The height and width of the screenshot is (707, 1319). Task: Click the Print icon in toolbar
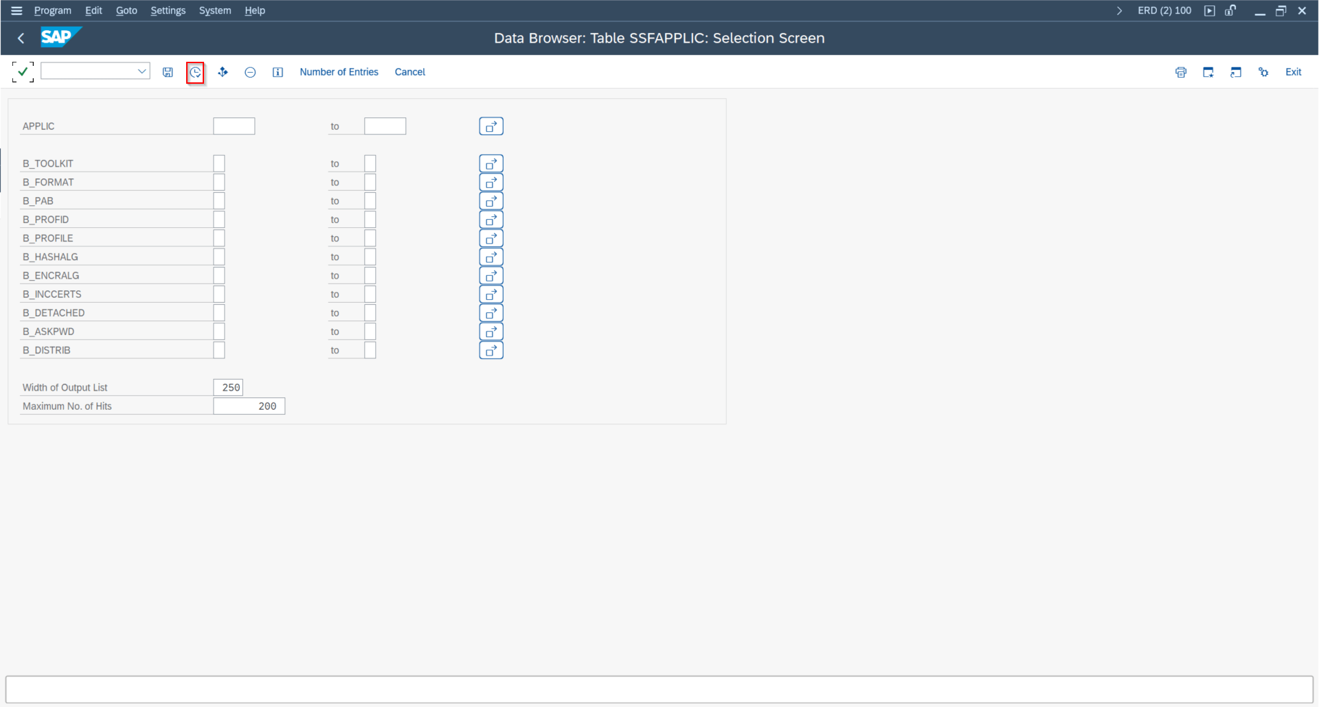pyautogui.click(x=1181, y=72)
